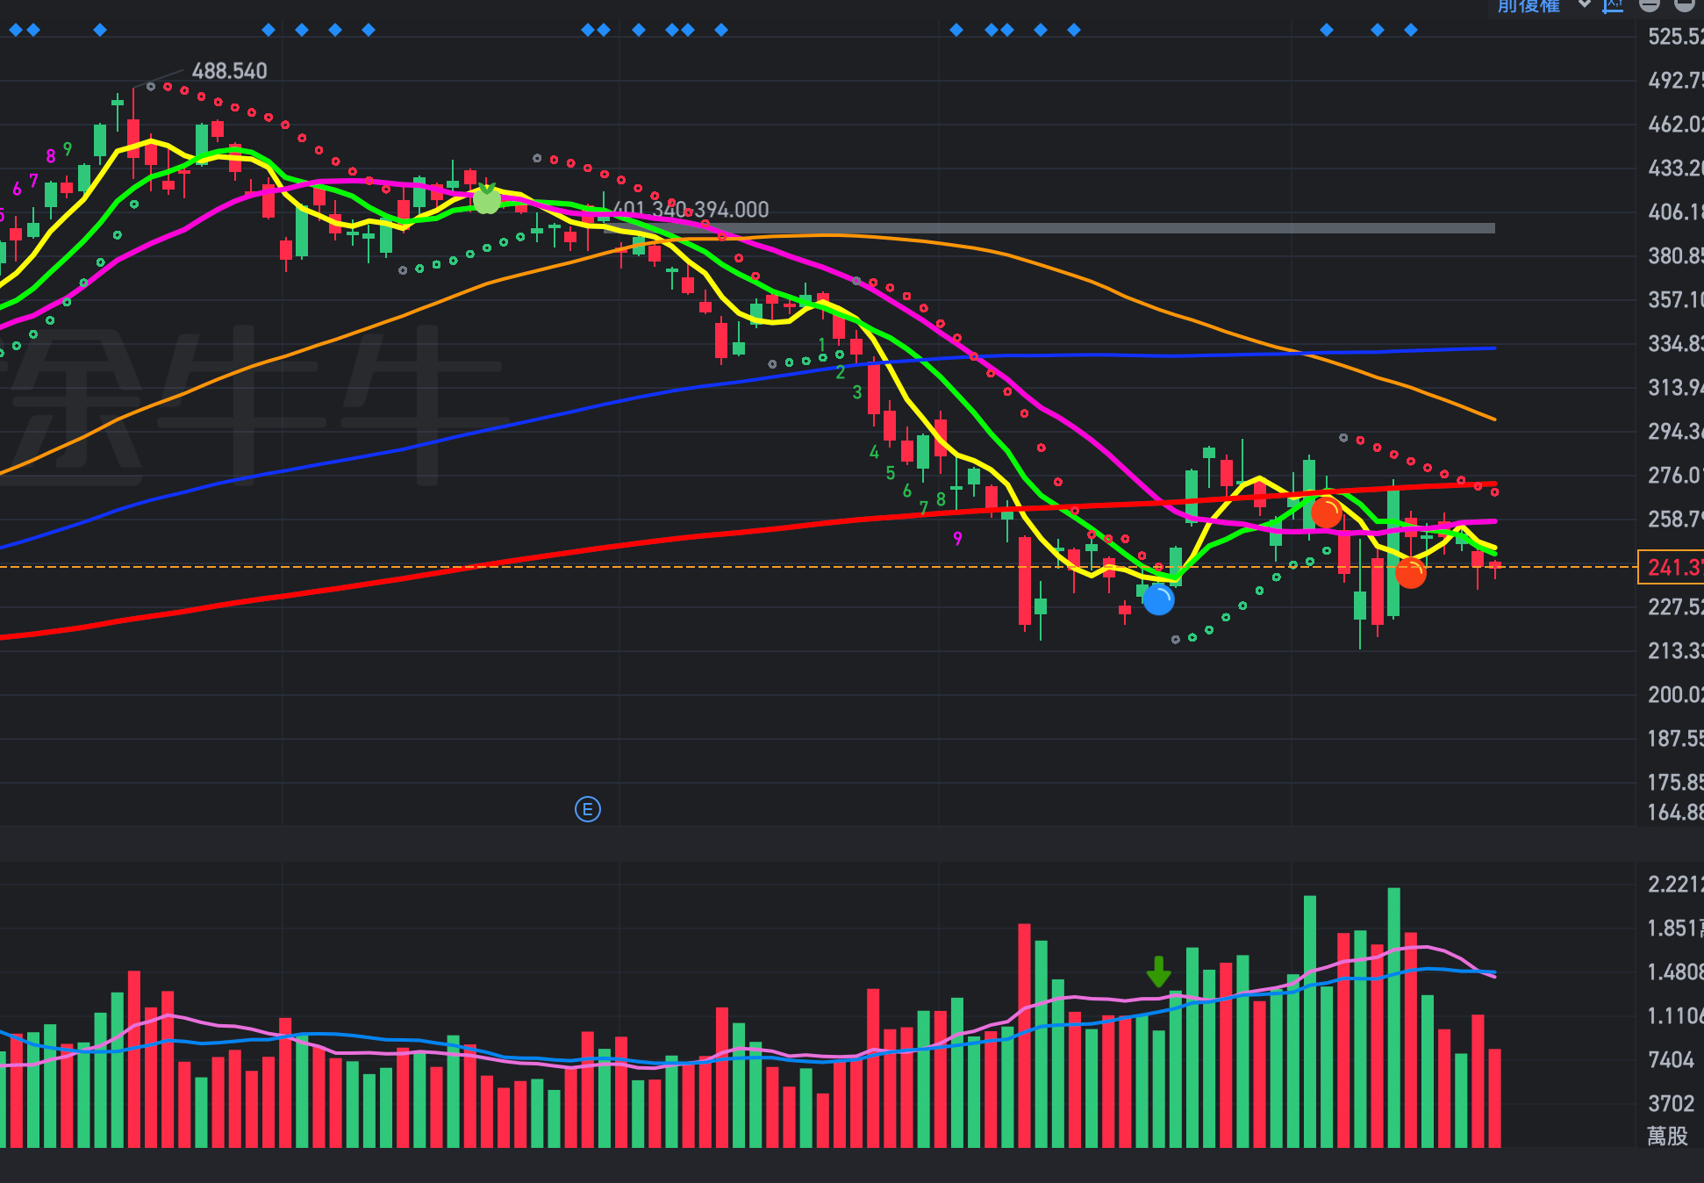
Task: Click the rightmost blue diamond event marker
Action: (1411, 30)
